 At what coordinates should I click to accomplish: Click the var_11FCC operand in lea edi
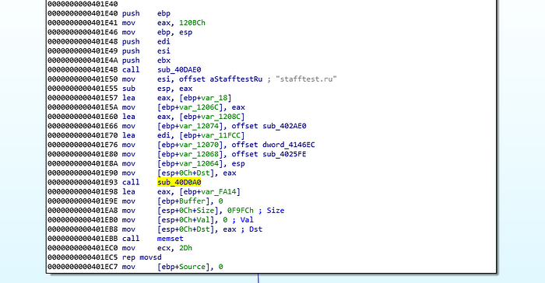(220, 135)
